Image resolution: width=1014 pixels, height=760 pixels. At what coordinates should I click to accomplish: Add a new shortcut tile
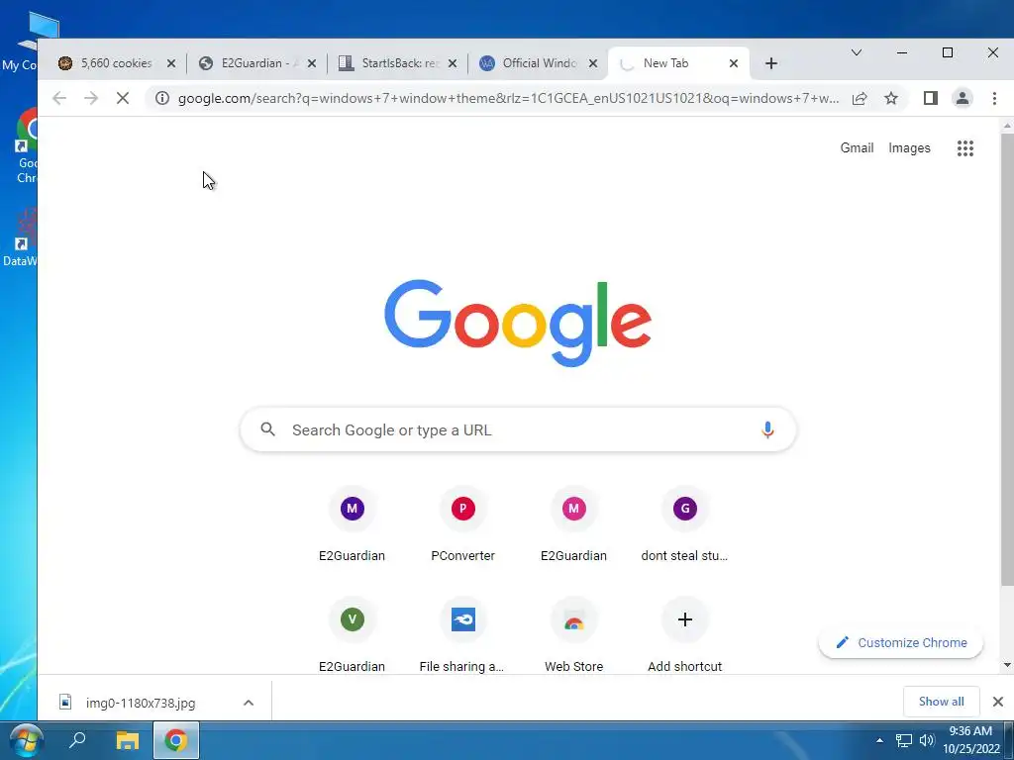[x=685, y=636]
